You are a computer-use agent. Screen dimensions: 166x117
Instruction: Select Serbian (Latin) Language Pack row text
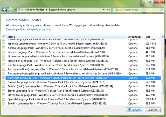point(60,86)
